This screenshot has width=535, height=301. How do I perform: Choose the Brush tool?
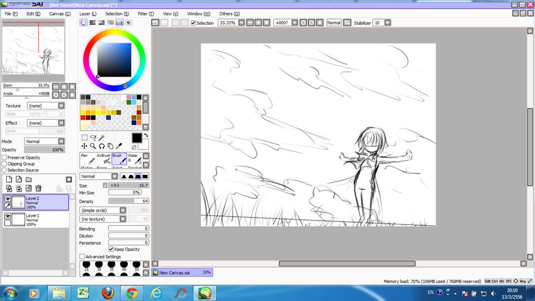(119, 159)
